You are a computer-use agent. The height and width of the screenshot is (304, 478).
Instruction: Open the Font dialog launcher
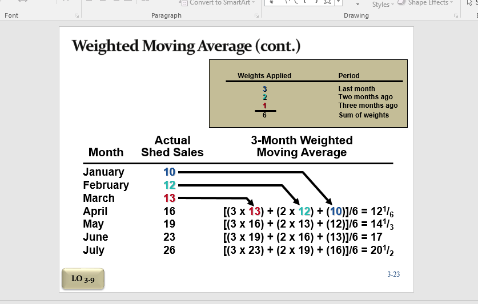(x=77, y=15)
